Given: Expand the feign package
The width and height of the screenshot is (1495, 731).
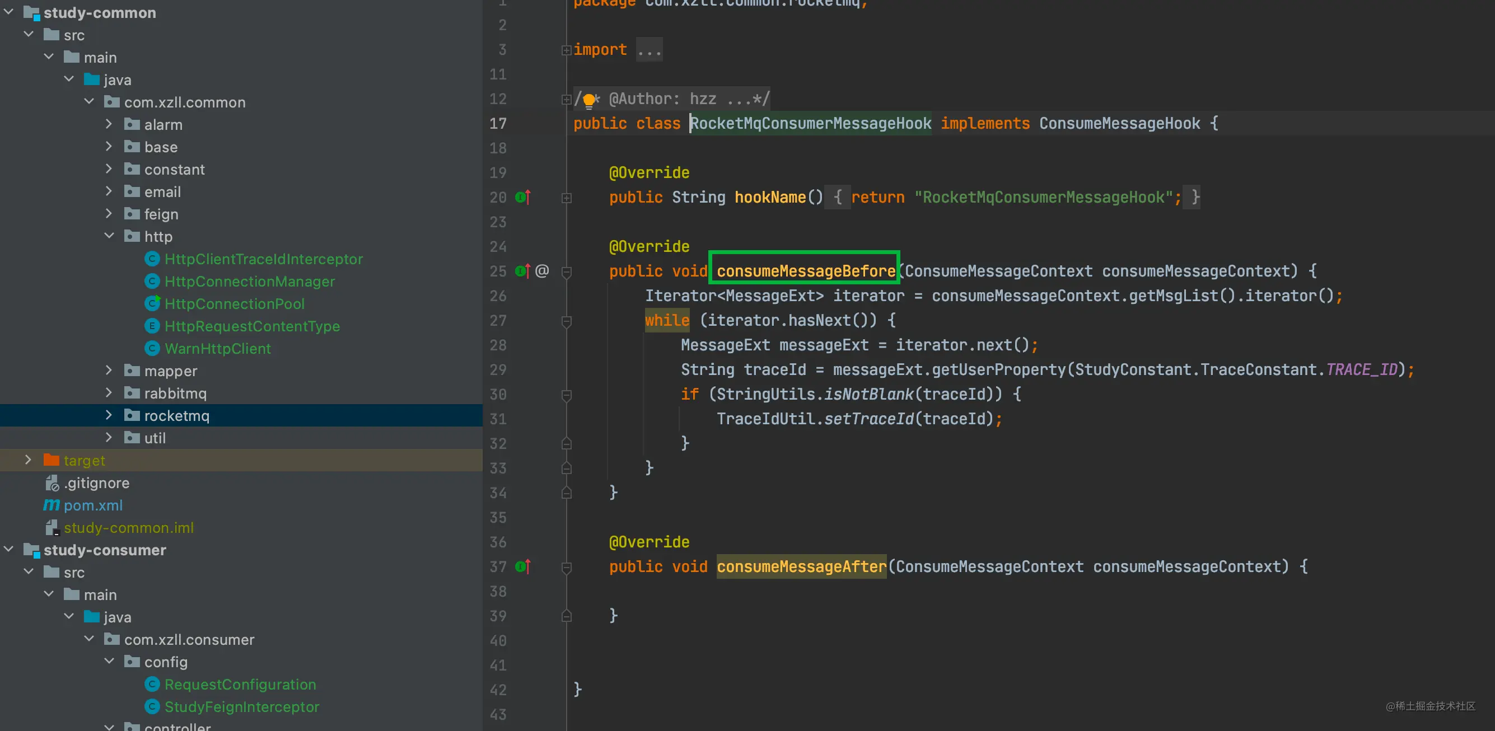Looking at the screenshot, I should tap(109, 213).
